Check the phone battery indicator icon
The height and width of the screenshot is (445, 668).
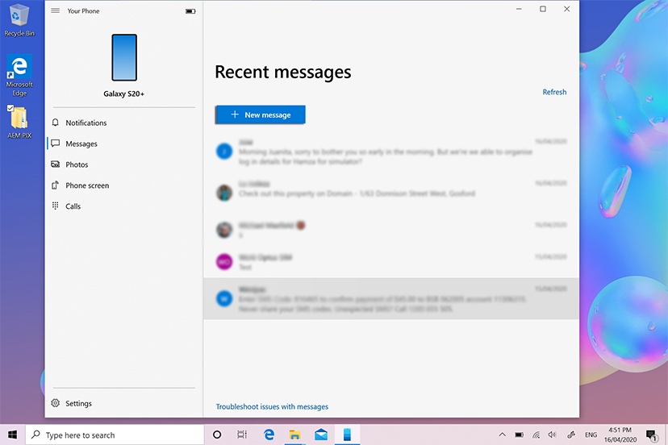click(x=190, y=11)
